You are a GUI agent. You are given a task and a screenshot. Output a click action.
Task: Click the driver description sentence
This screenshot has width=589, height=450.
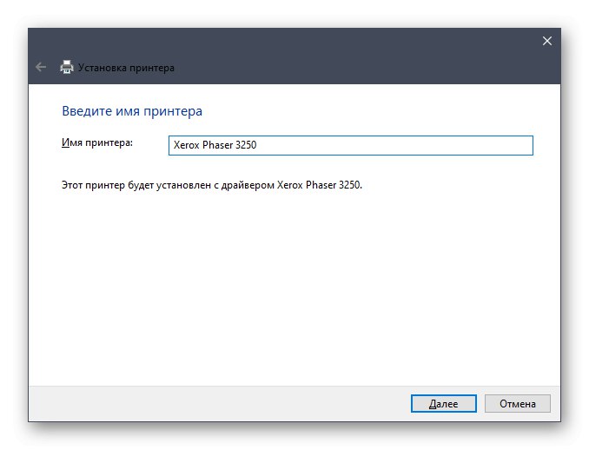[x=174, y=185]
